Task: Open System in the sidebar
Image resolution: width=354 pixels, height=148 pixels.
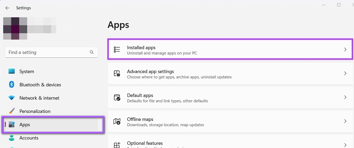Action: coord(51,71)
